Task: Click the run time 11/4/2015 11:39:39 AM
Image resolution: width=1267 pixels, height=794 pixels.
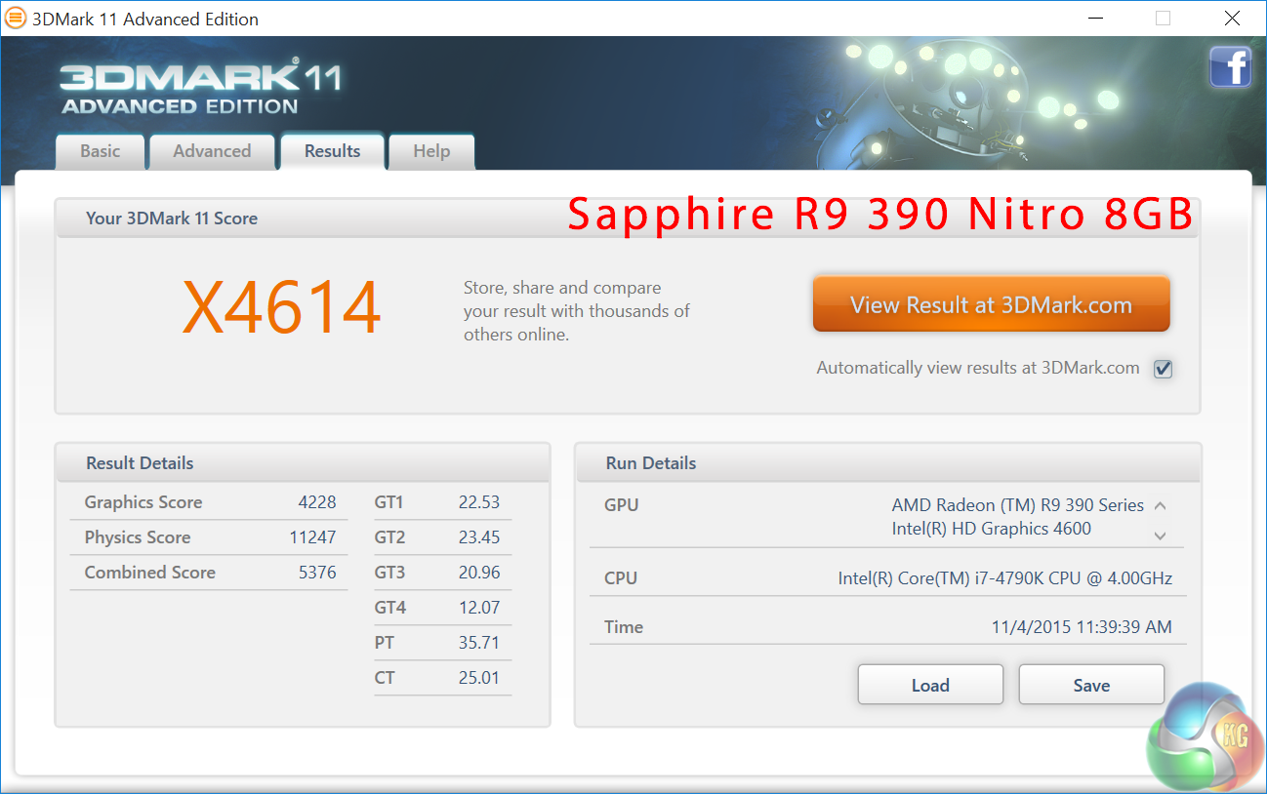Action: 1082,627
